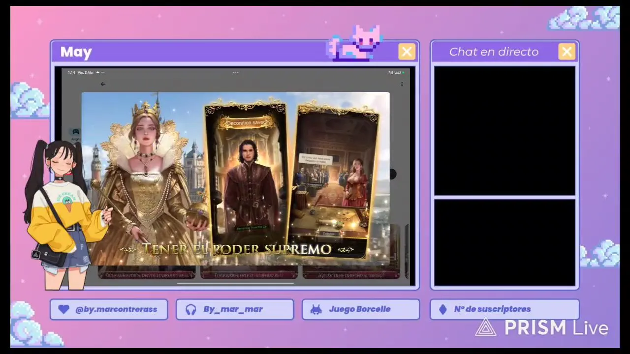Click the heart icon beside @by.marcontrerass
630x354 pixels.
click(x=63, y=309)
